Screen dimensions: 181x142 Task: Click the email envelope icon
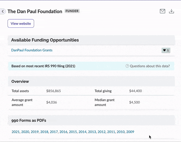coord(162,11)
